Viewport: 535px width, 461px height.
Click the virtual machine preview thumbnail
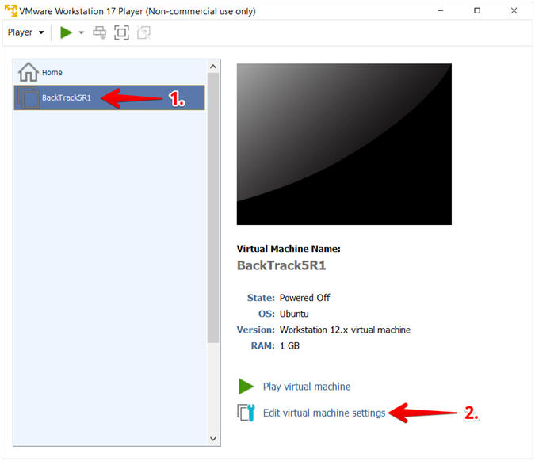pyautogui.click(x=344, y=144)
